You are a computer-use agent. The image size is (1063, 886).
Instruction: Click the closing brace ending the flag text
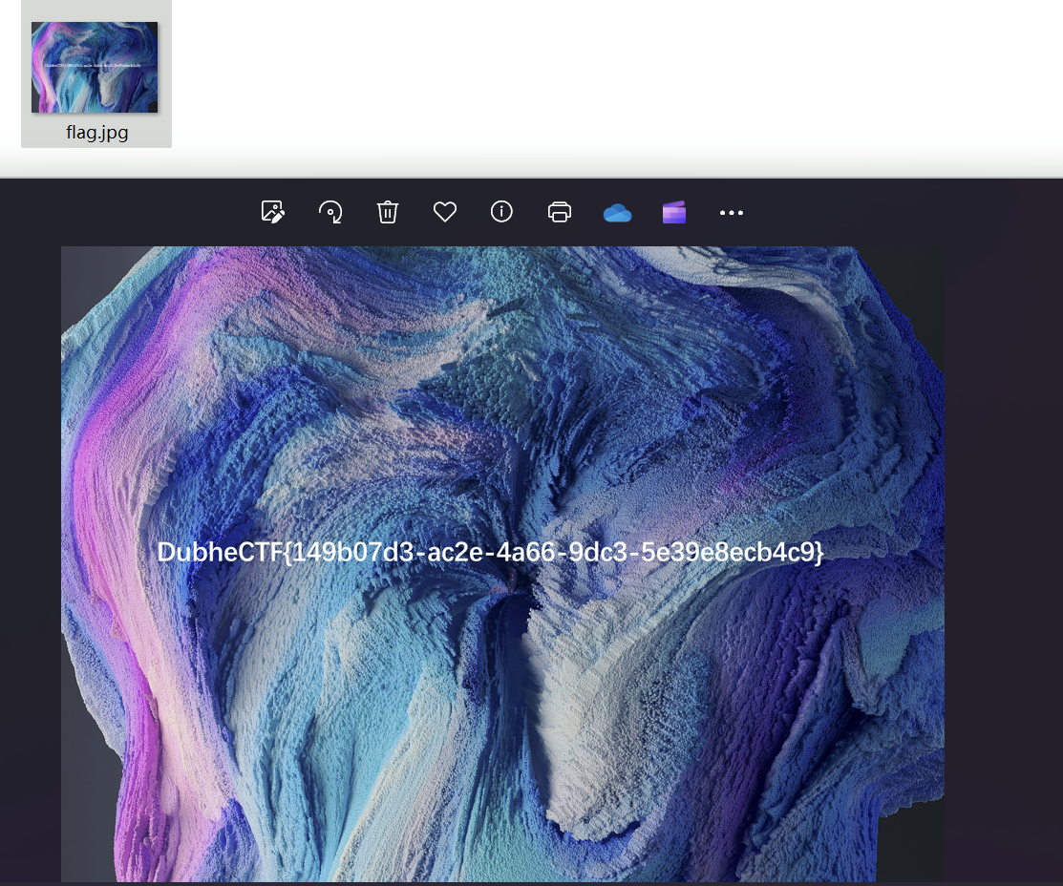click(x=818, y=552)
